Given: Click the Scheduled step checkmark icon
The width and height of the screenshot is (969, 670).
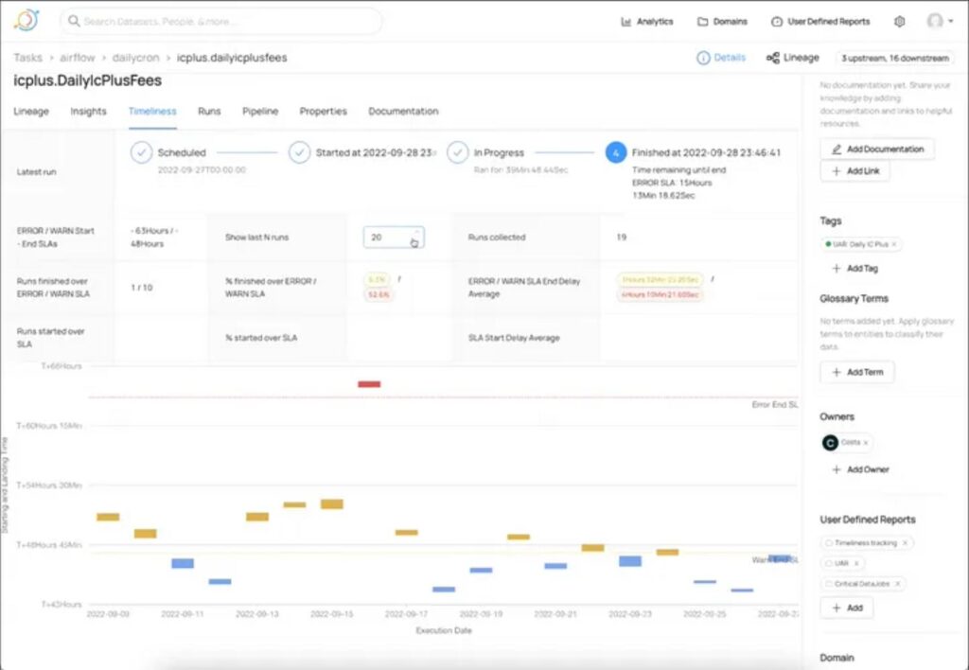Looking at the screenshot, I should 141,152.
